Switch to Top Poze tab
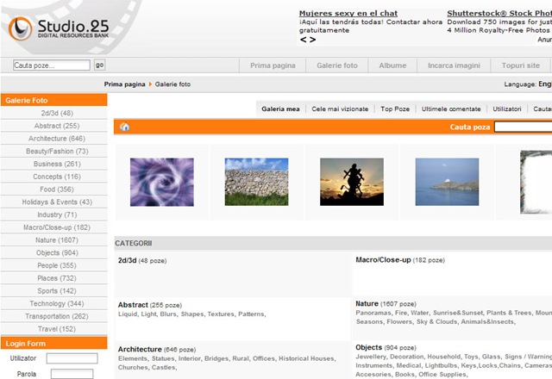Screen dimensions: 552x379 tap(395, 109)
